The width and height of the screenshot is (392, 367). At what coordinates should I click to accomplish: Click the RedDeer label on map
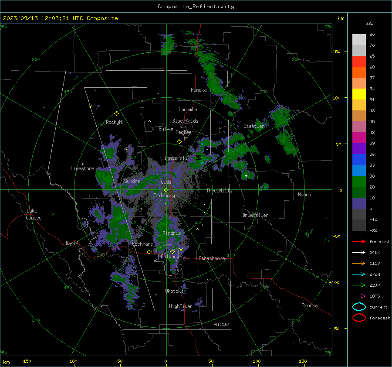(x=185, y=132)
